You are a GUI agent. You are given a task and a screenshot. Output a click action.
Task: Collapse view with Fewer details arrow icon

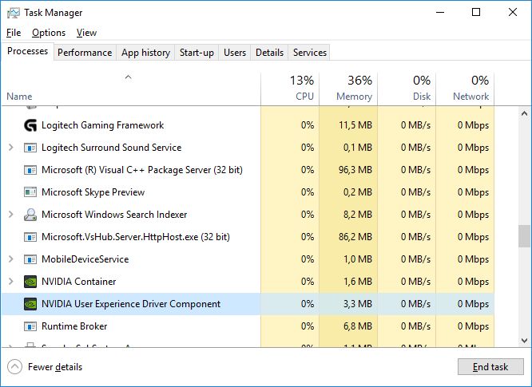(x=14, y=367)
